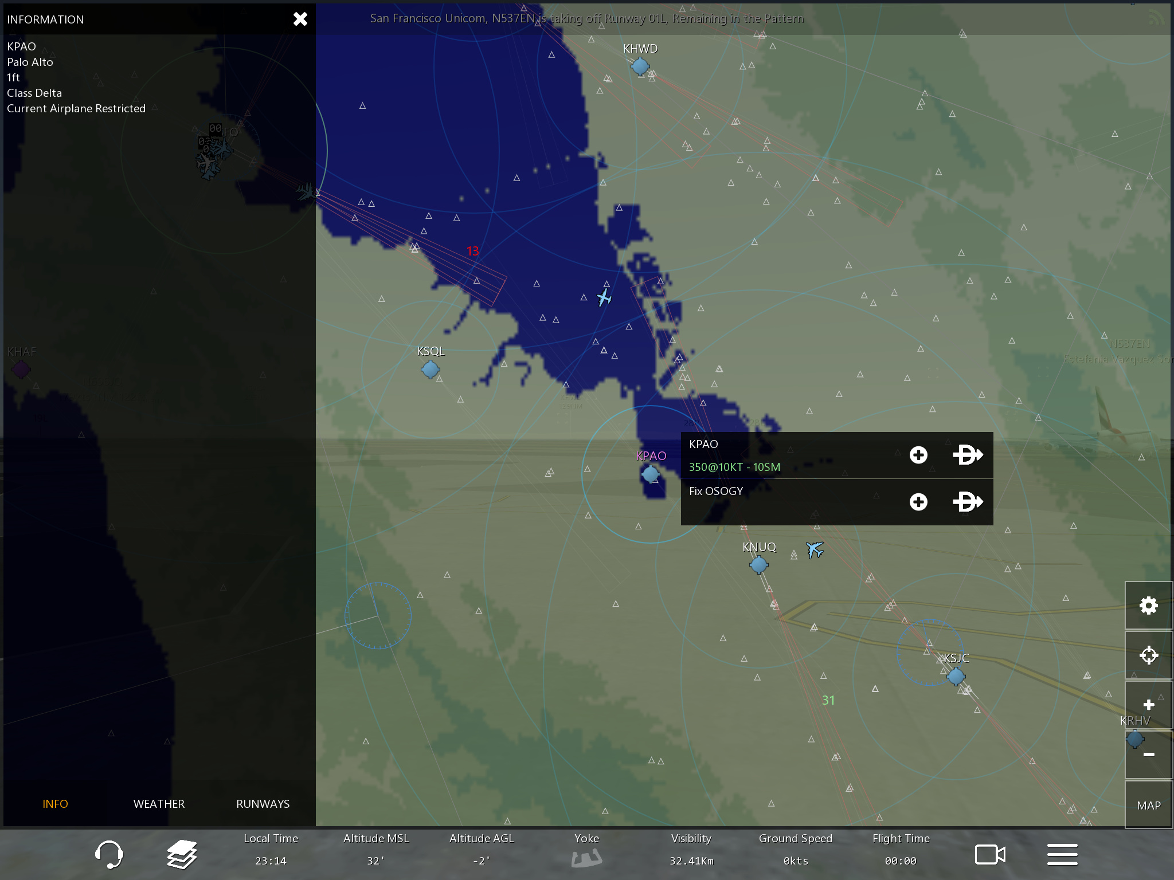Select KSQL airport marker on map
This screenshot has width=1174, height=880.
pos(430,370)
